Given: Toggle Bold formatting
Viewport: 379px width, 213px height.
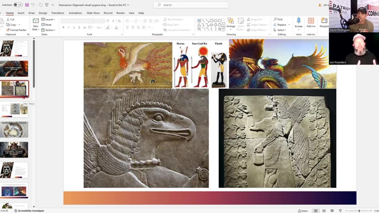Looking at the screenshot, I should click(x=63, y=27).
